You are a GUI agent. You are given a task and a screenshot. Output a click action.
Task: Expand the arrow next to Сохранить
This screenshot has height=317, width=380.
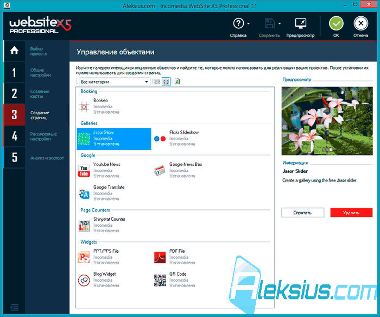click(x=280, y=23)
